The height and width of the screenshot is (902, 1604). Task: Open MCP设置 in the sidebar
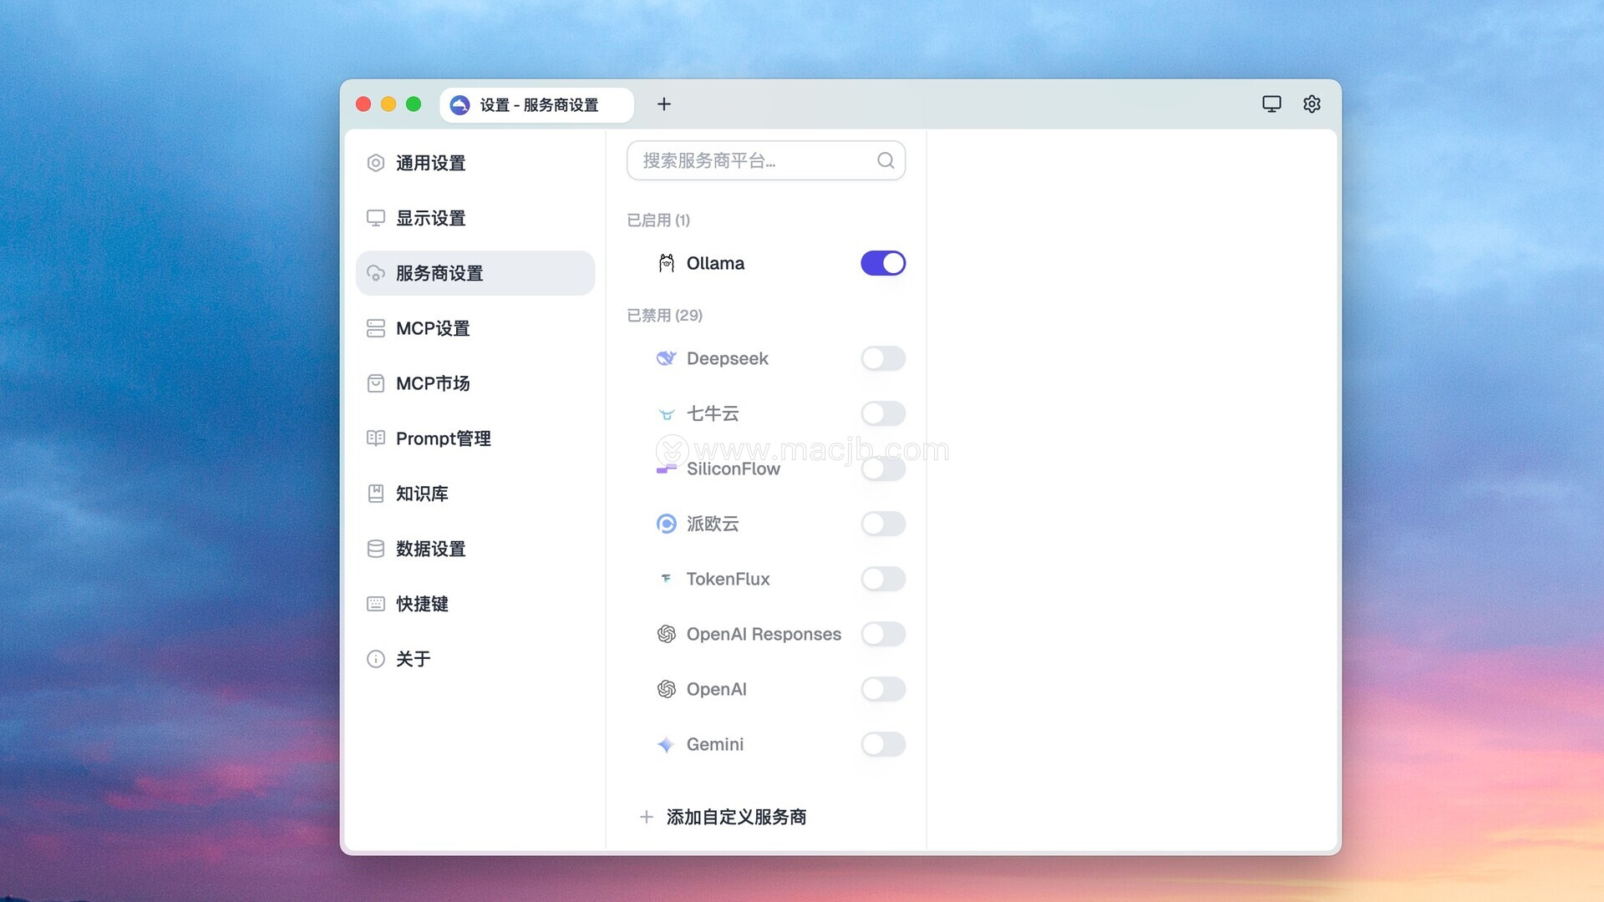pos(433,329)
